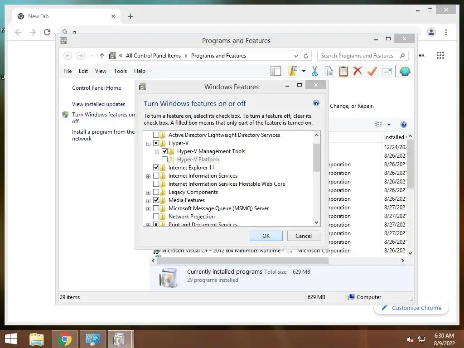Click the Copy icon in the Programs toolbar
The height and width of the screenshot is (348, 464).
[329, 71]
